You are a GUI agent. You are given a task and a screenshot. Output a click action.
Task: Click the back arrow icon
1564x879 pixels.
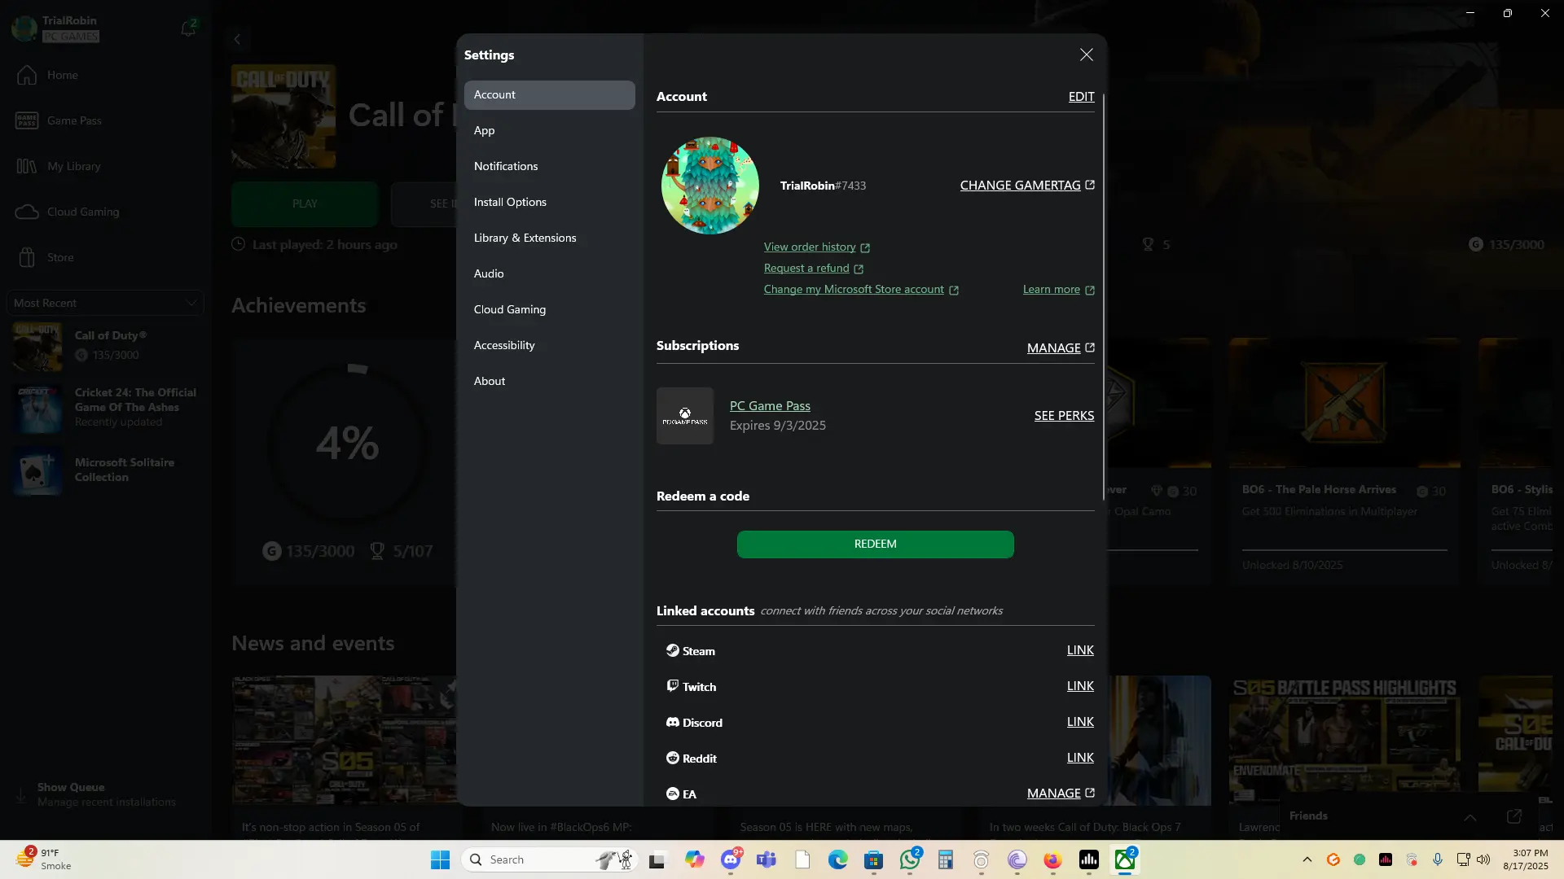[237, 39]
